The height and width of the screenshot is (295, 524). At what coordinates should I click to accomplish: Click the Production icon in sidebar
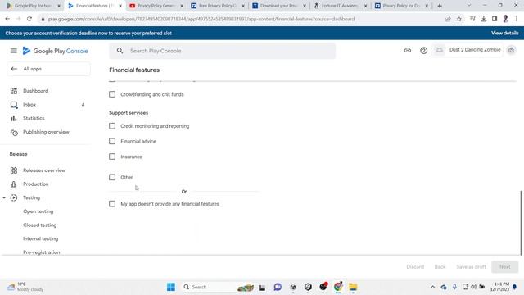click(14, 184)
